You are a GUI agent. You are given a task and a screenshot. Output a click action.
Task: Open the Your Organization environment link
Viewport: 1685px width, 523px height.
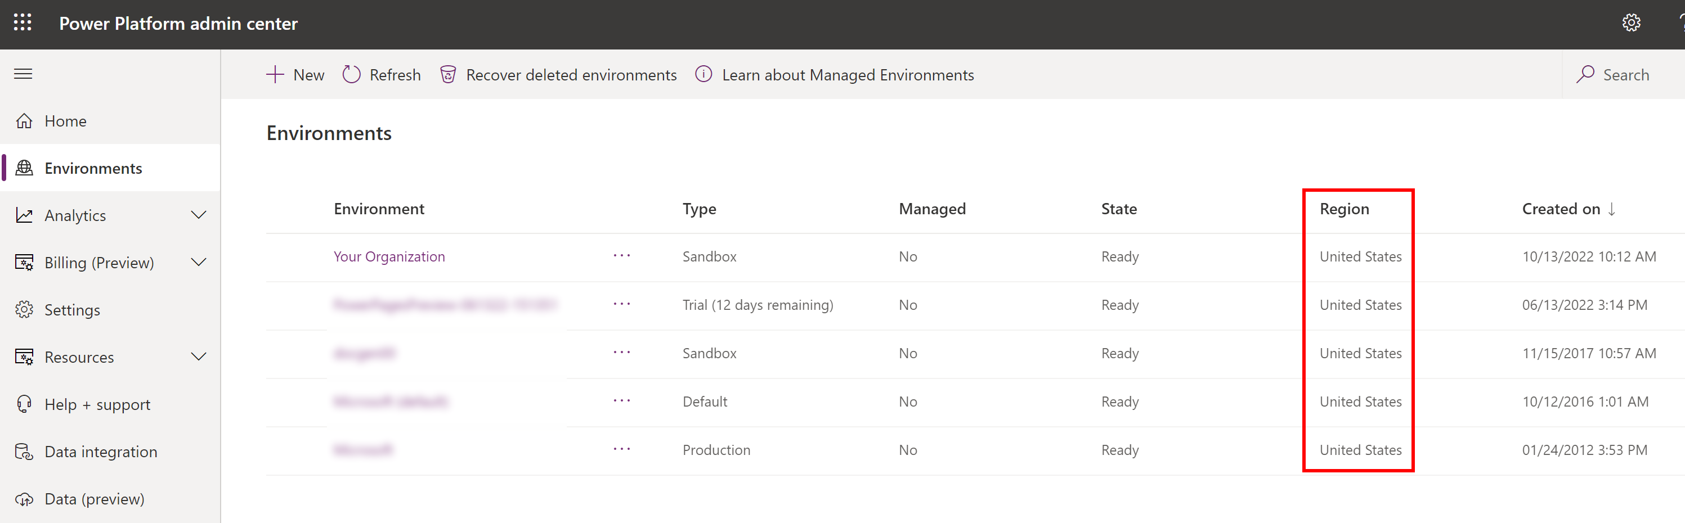pyautogui.click(x=389, y=256)
